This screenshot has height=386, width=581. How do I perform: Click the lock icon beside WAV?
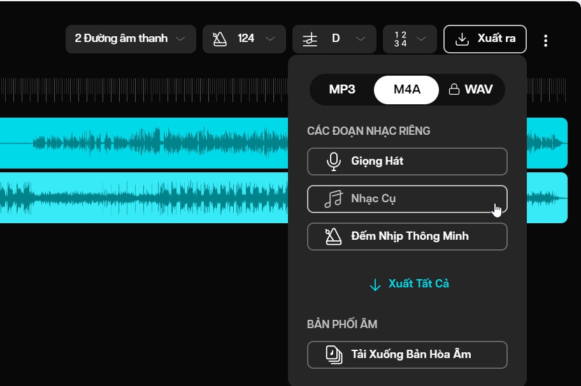[454, 89]
